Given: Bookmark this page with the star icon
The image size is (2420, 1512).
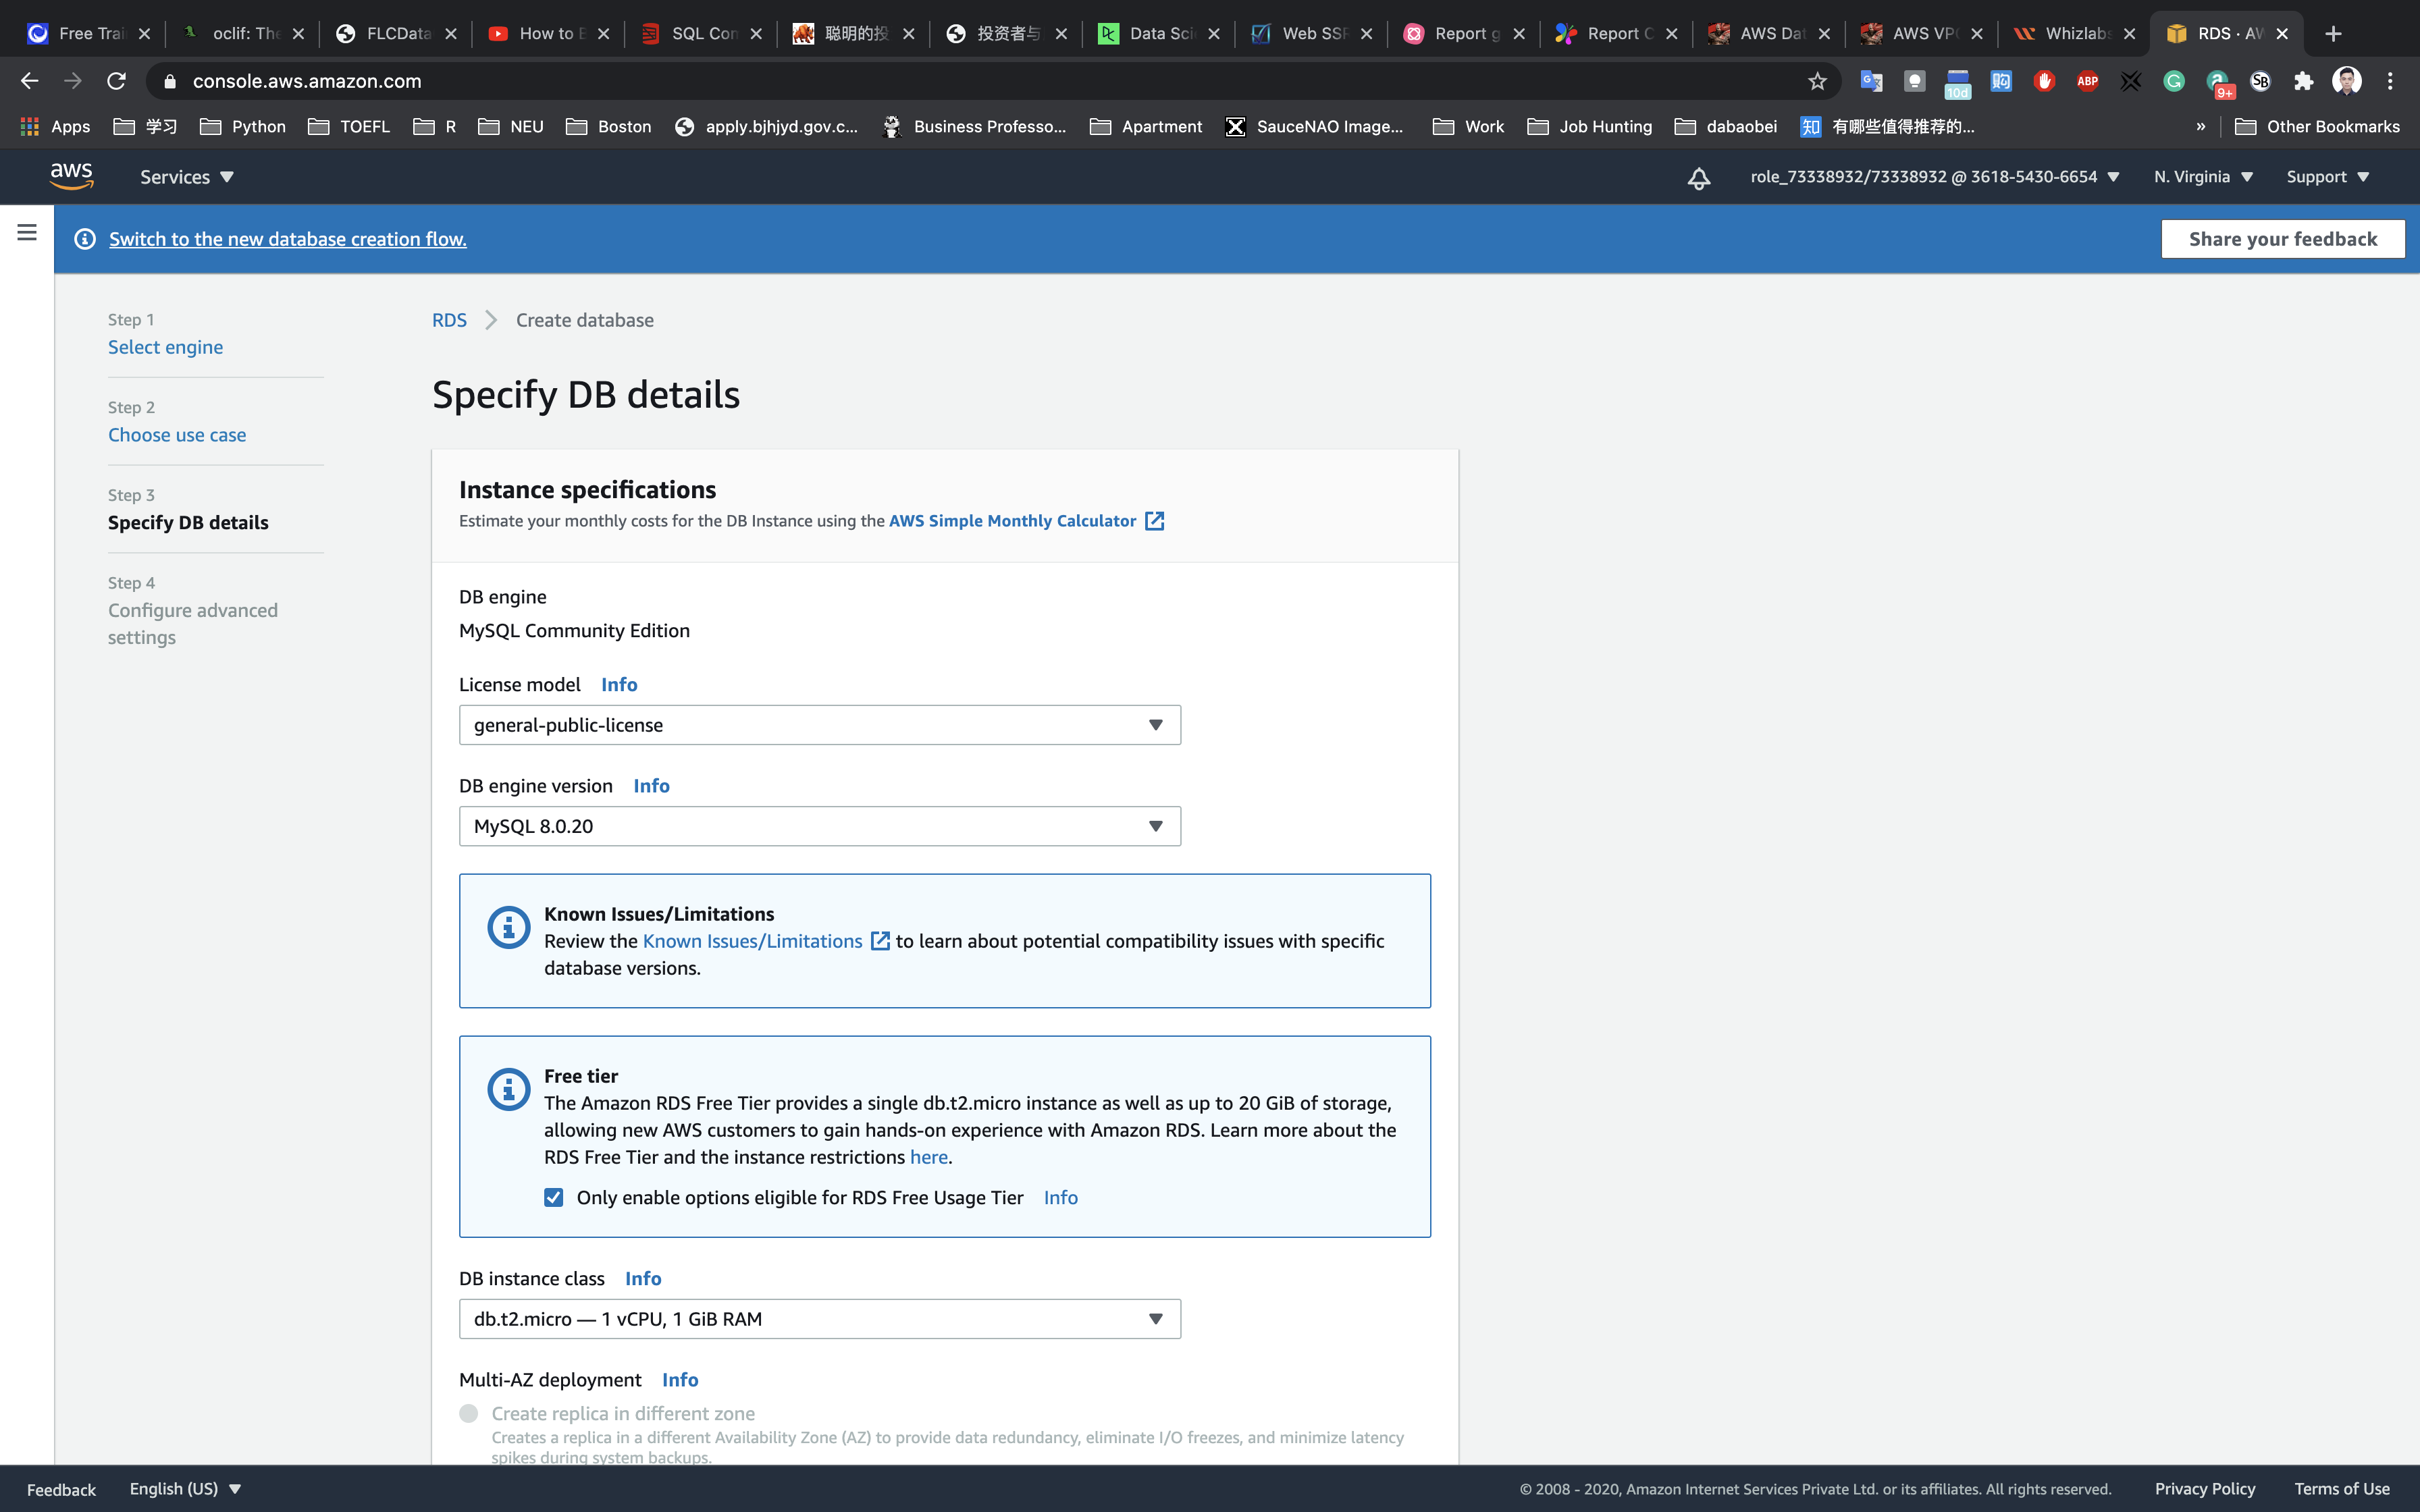Looking at the screenshot, I should coord(1817,81).
